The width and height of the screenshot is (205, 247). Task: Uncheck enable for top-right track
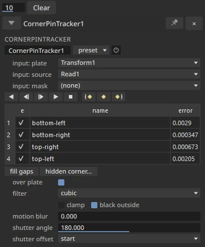(x=21, y=147)
